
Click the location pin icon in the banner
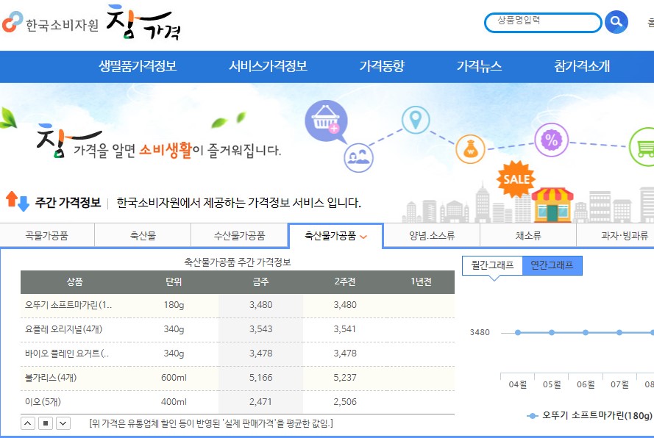pyautogui.click(x=416, y=118)
